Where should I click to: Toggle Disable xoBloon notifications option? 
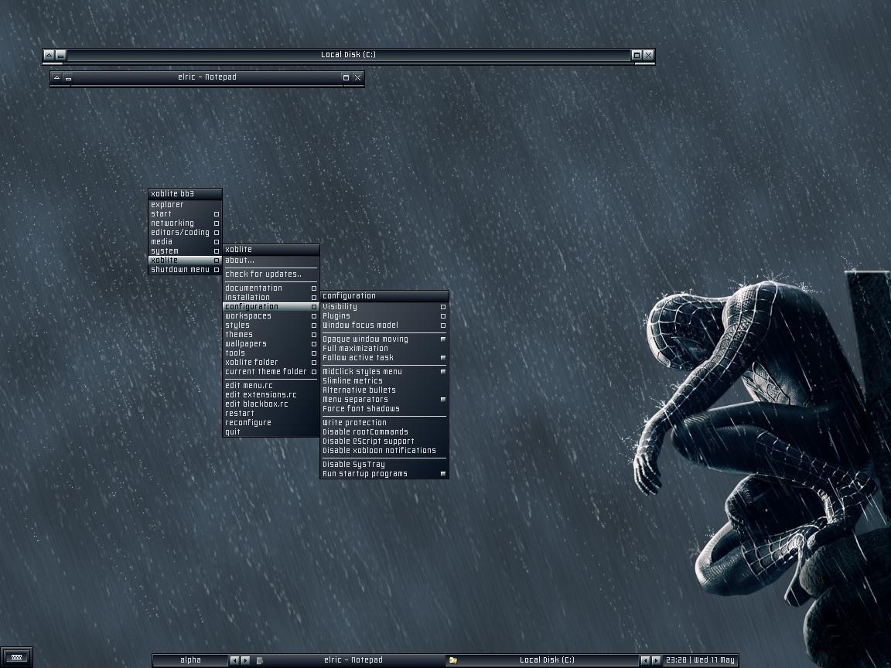(x=384, y=451)
